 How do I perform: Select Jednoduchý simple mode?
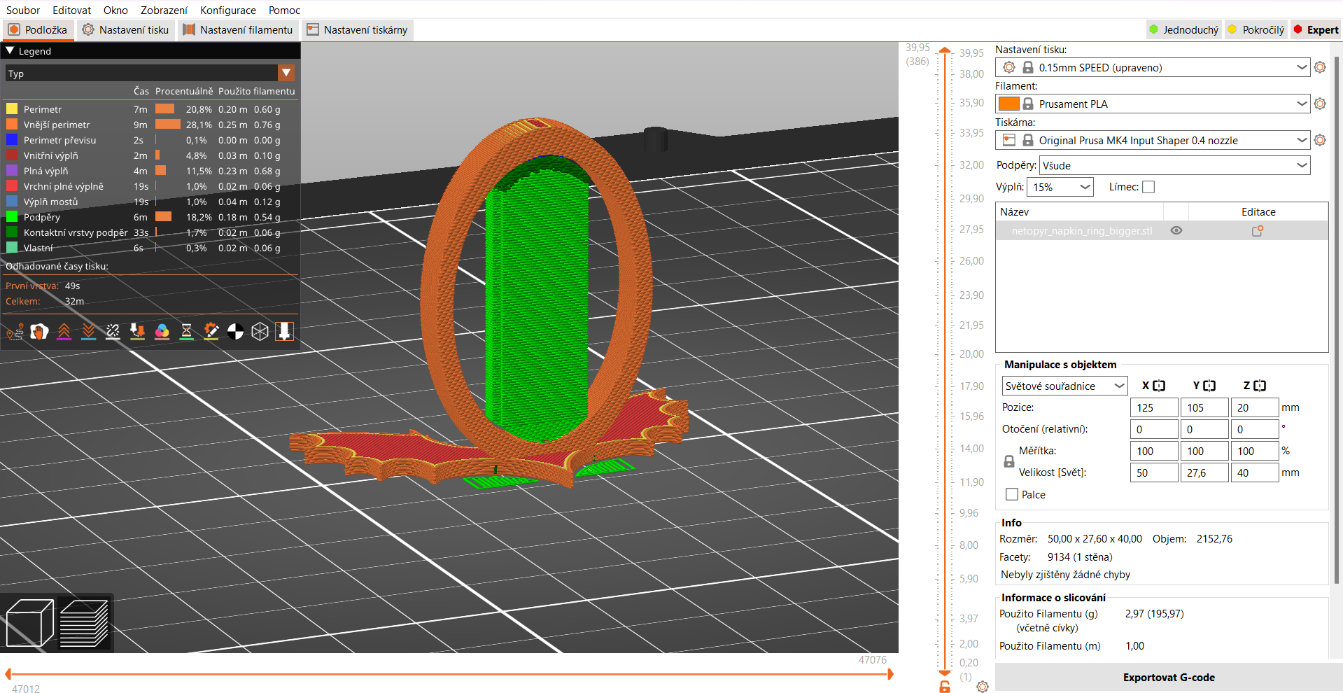tap(1184, 29)
